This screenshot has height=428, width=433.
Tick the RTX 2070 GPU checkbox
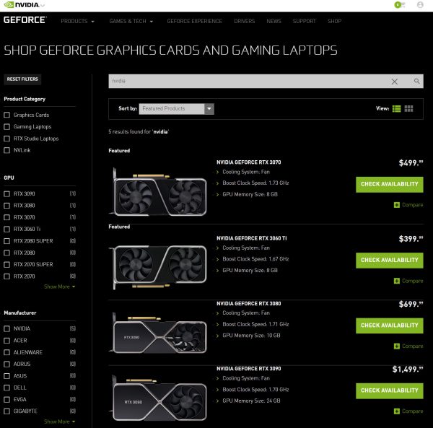[x=7, y=276]
